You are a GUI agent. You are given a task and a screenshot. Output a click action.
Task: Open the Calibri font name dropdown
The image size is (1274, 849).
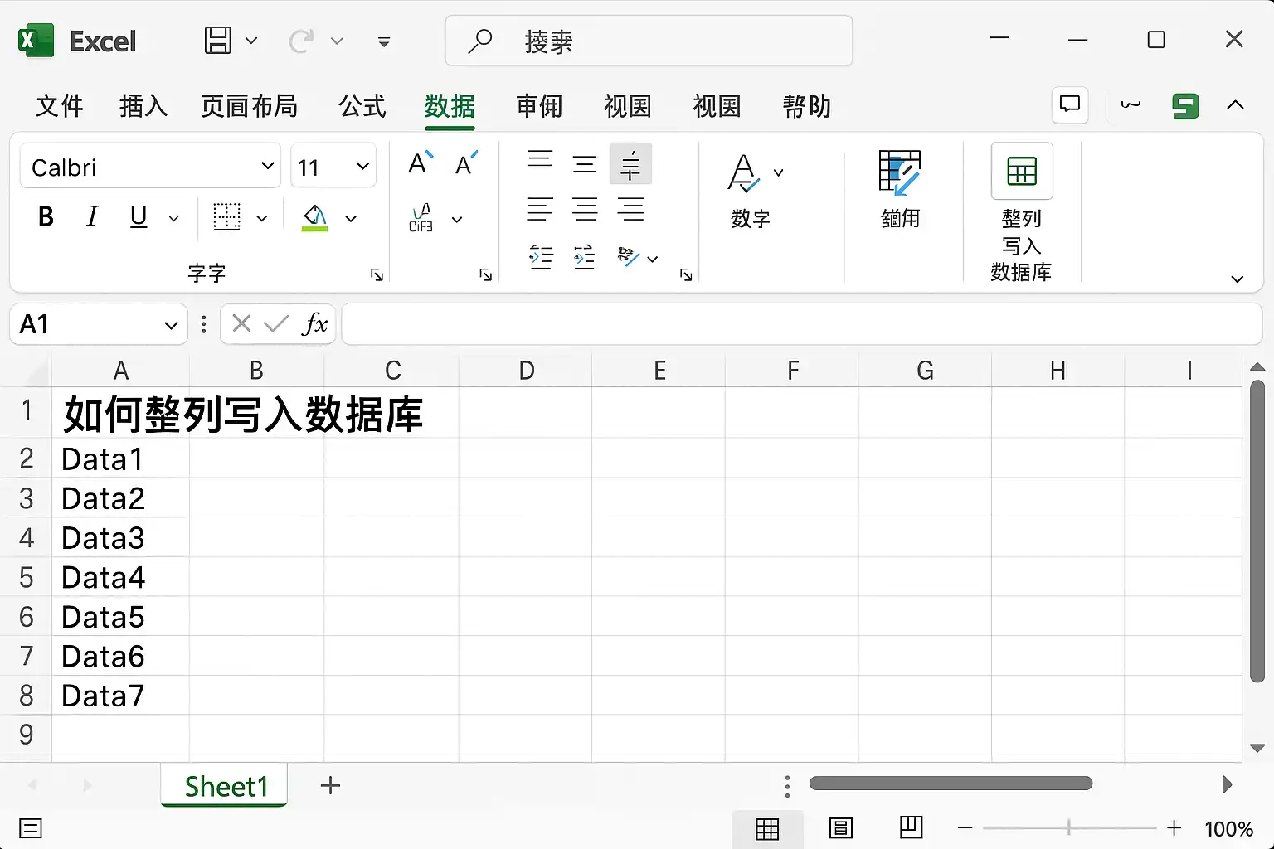point(267,166)
